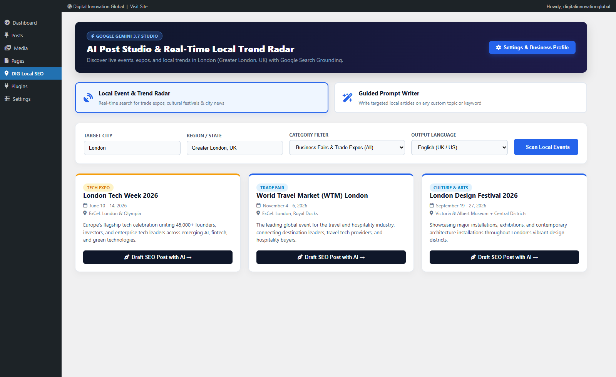Draft SEO post for London Design Festival 2026
This screenshot has width=616, height=377.
click(504, 257)
